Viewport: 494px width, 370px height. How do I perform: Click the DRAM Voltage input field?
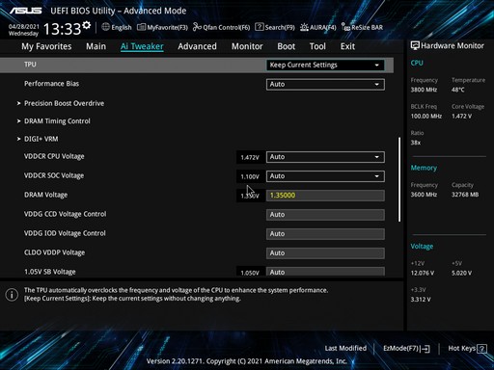(325, 196)
